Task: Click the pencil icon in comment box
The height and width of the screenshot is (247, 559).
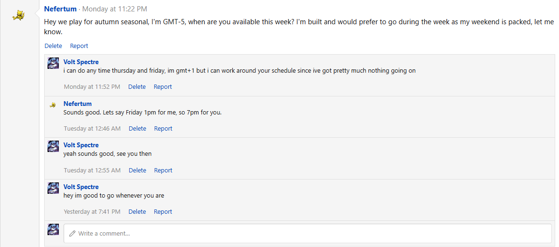Action: click(x=72, y=233)
